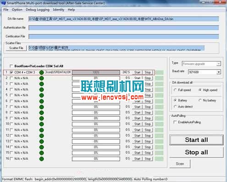Viewport: 227px width, 182px height.
Task: Click the Authentication file field
Action: coord(124,28)
